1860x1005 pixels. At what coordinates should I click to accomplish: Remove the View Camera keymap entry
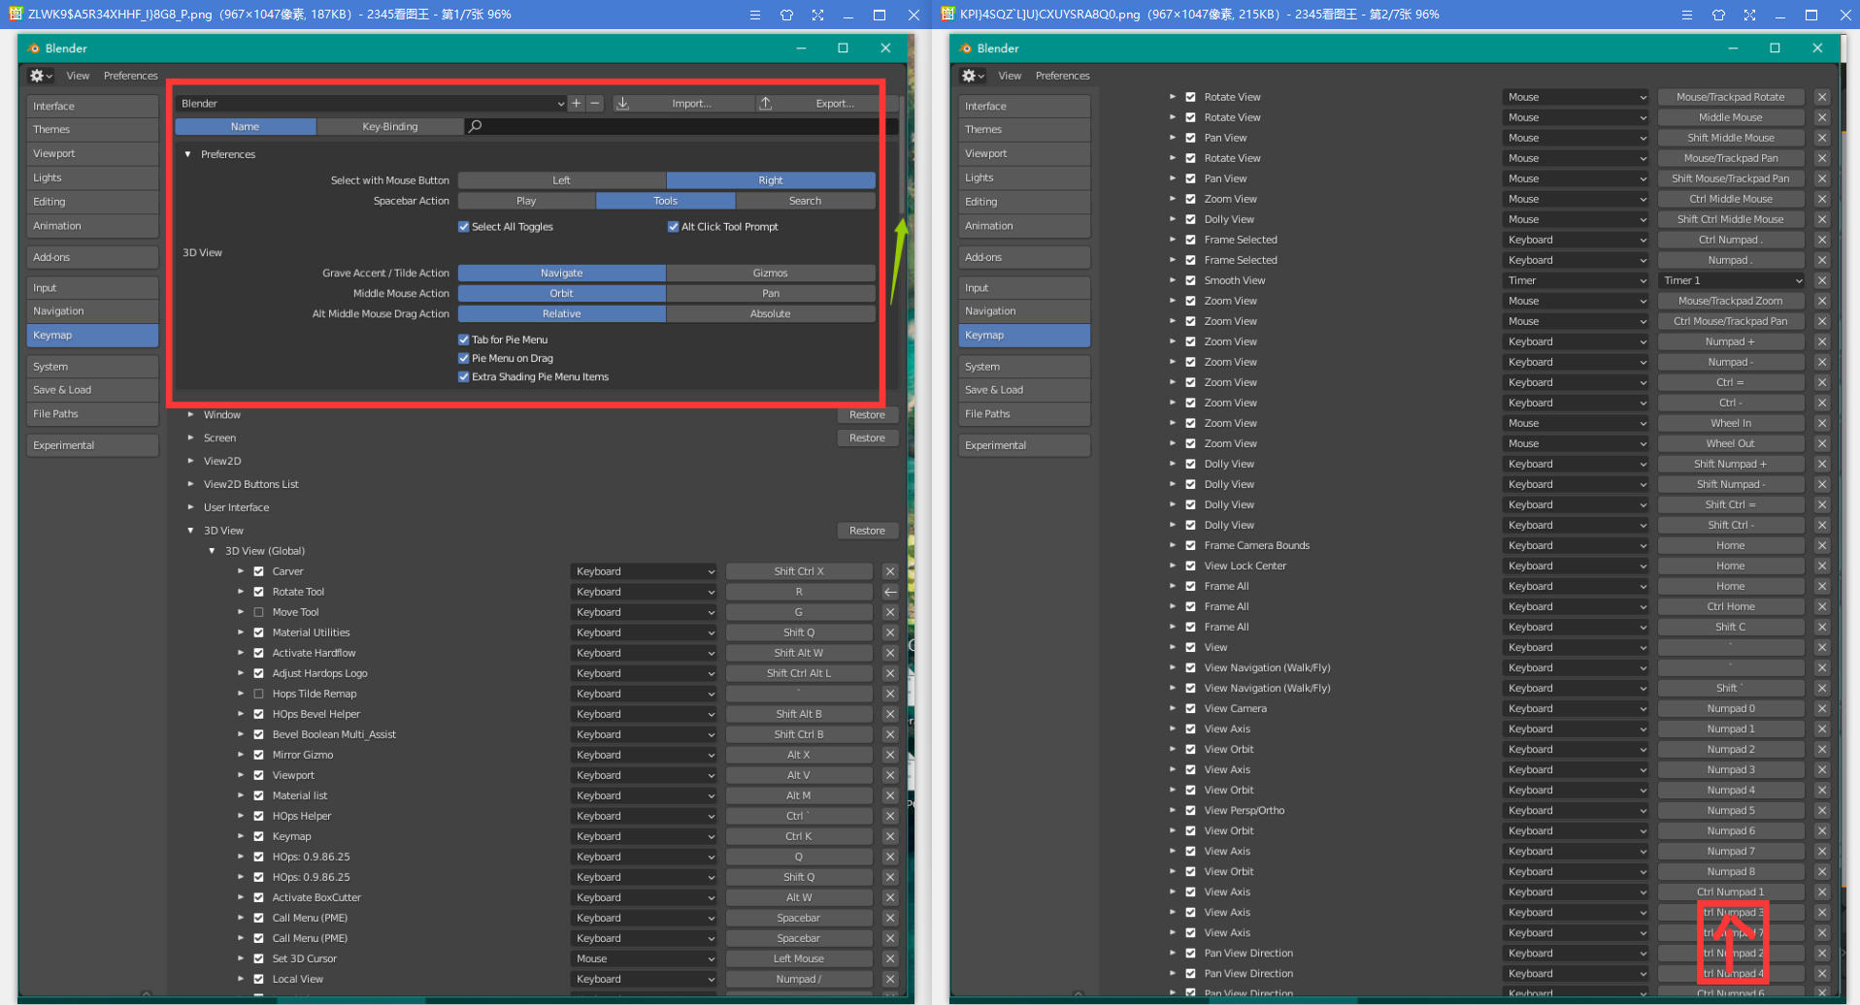pos(1822,708)
